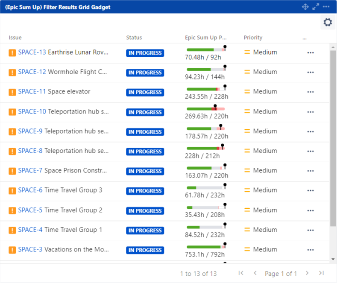Click the move gadget crosshair icon
The width and height of the screenshot is (337, 283).
305,7
